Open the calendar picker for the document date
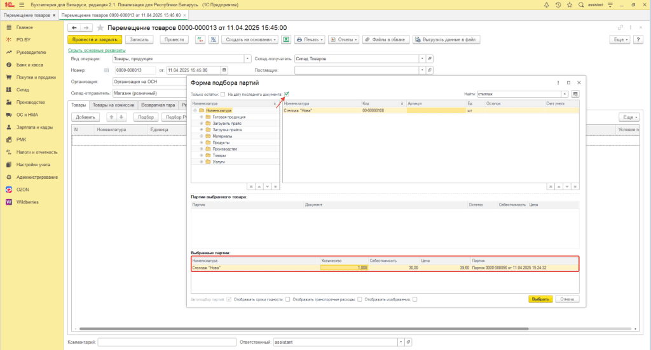The width and height of the screenshot is (651, 350). pyautogui.click(x=224, y=70)
